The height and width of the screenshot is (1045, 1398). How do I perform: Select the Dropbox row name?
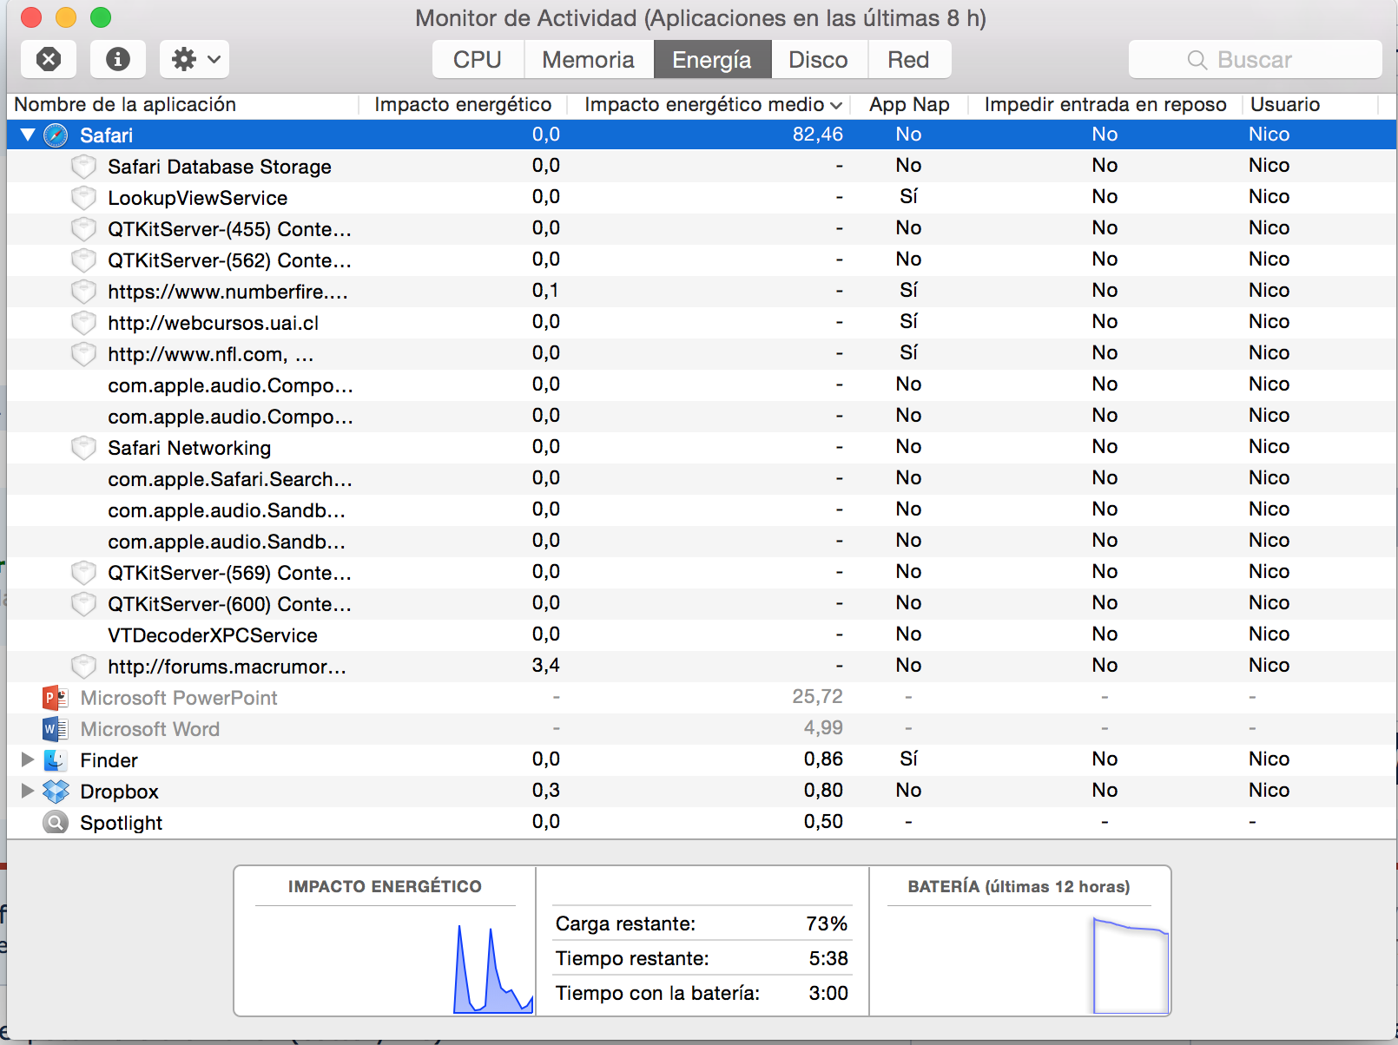(x=119, y=792)
